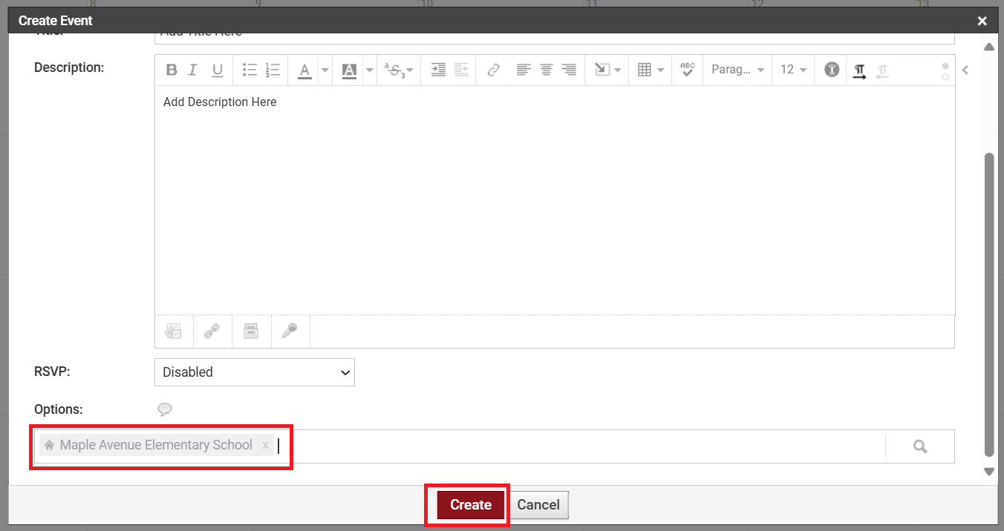Open the font size 12 dropdown

[x=793, y=70]
